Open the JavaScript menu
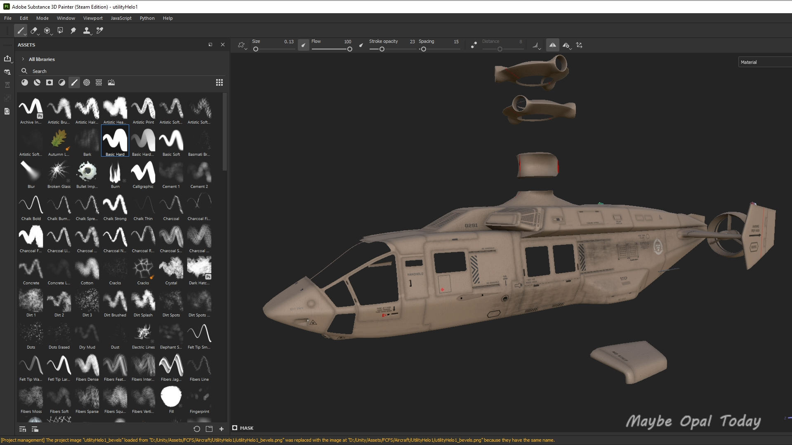Image resolution: width=792 pixels, height=445 pixels. (x=121, y=18)
